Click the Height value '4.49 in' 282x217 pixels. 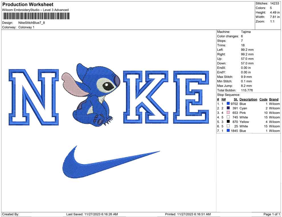(275, 13)
